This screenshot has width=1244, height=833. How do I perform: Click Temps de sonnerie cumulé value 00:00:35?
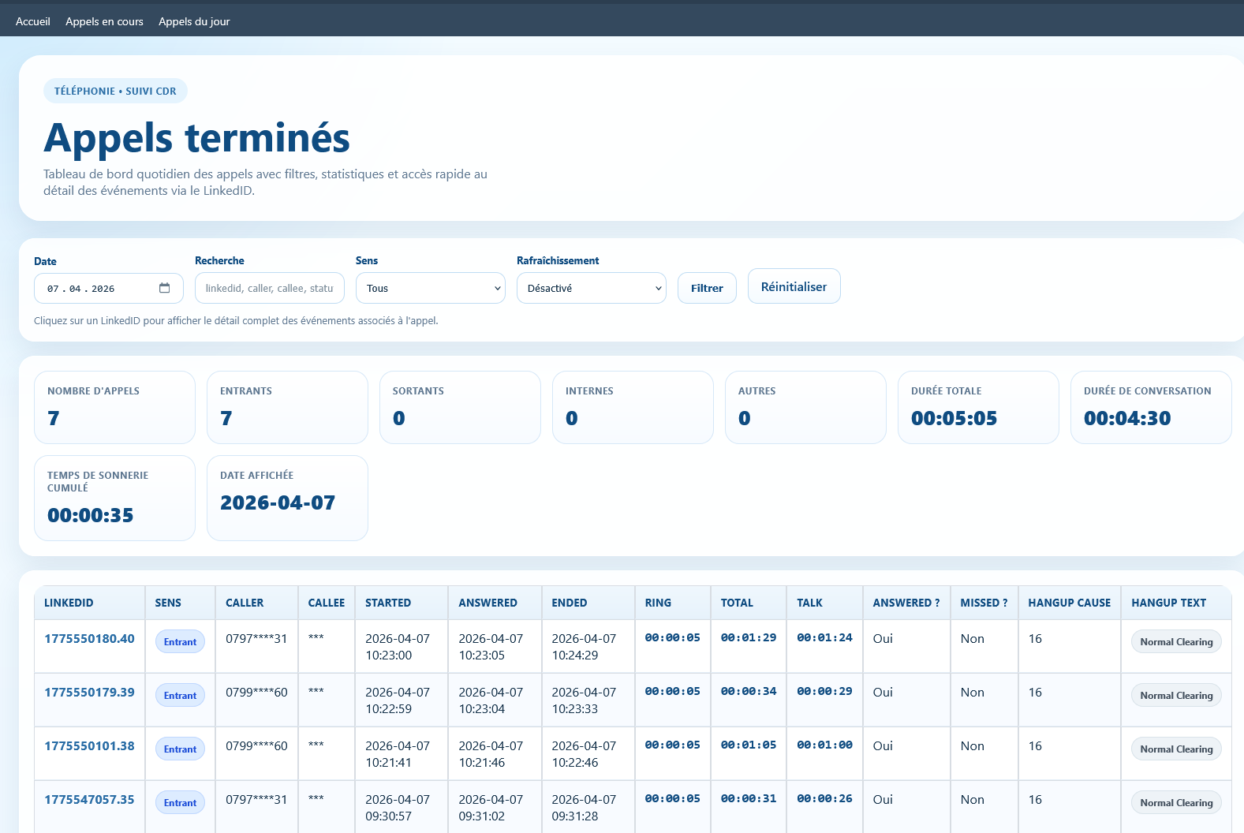tap(90, 515)
